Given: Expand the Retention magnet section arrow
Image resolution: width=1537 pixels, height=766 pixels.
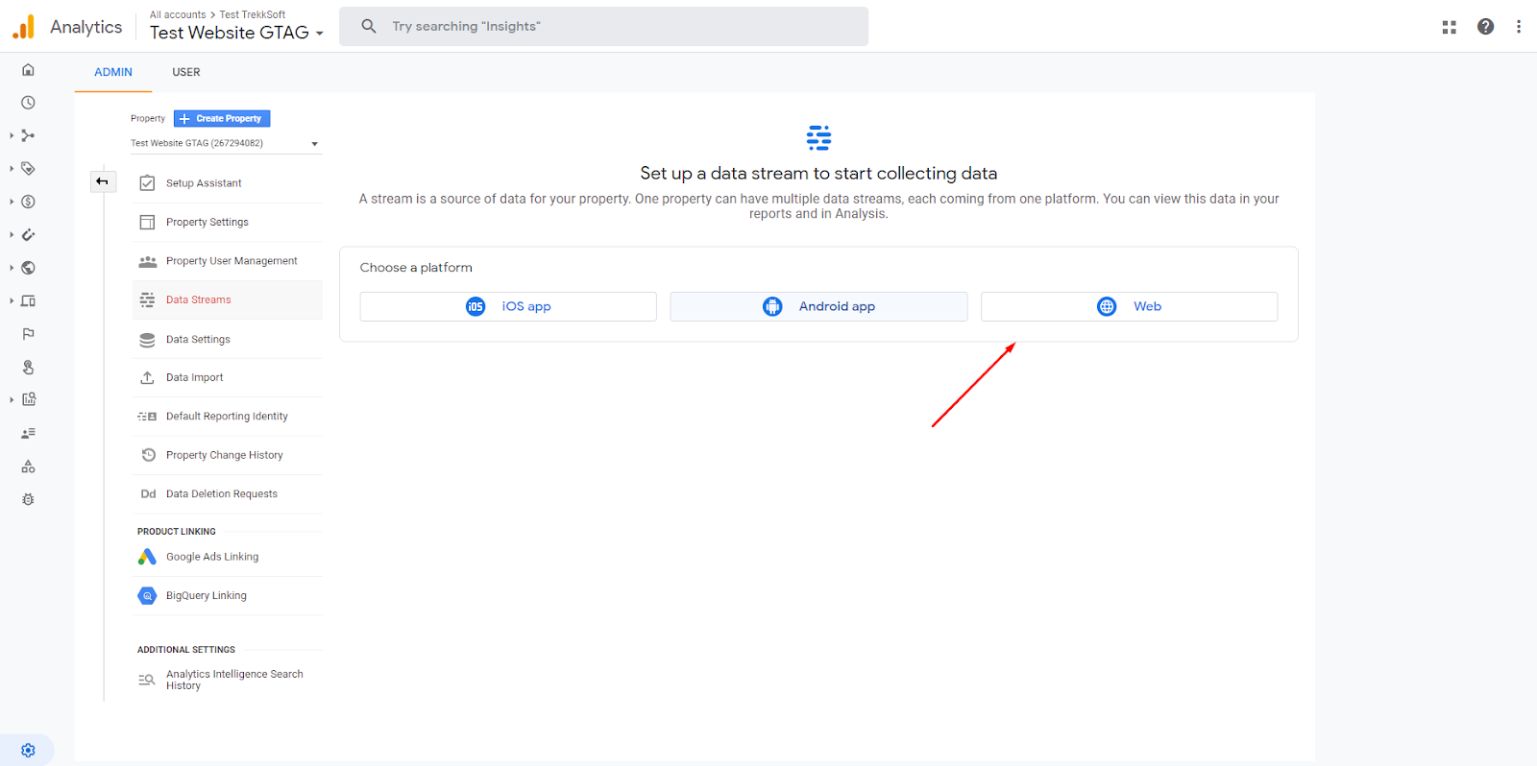Looking at the screenshot, I should click(x=12, y=234).
